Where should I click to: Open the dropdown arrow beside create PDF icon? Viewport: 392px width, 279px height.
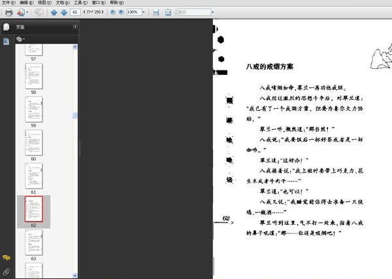coord(27,12)
